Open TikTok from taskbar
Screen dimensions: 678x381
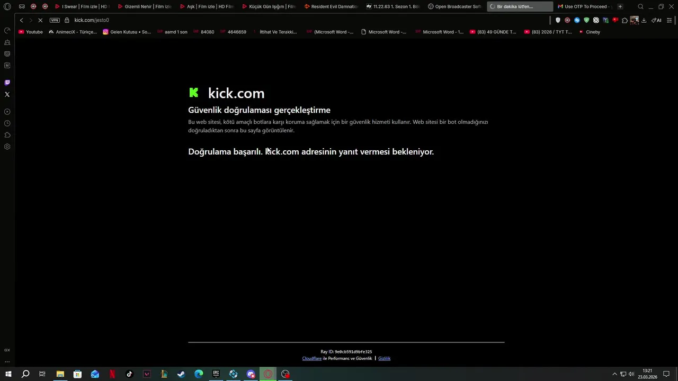point(129,374)
